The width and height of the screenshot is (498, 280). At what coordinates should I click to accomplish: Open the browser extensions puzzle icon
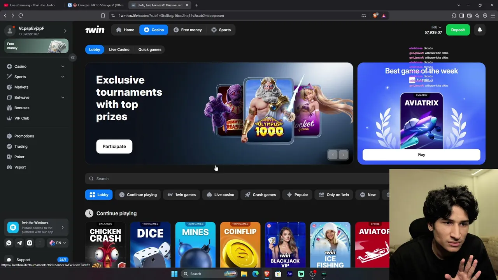click(454, 16)
